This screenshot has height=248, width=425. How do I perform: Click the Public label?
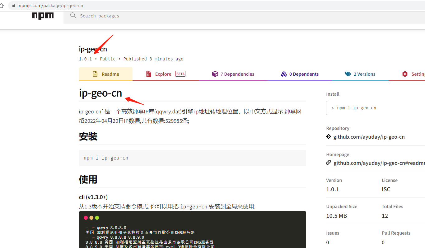(x=108, y=59)
